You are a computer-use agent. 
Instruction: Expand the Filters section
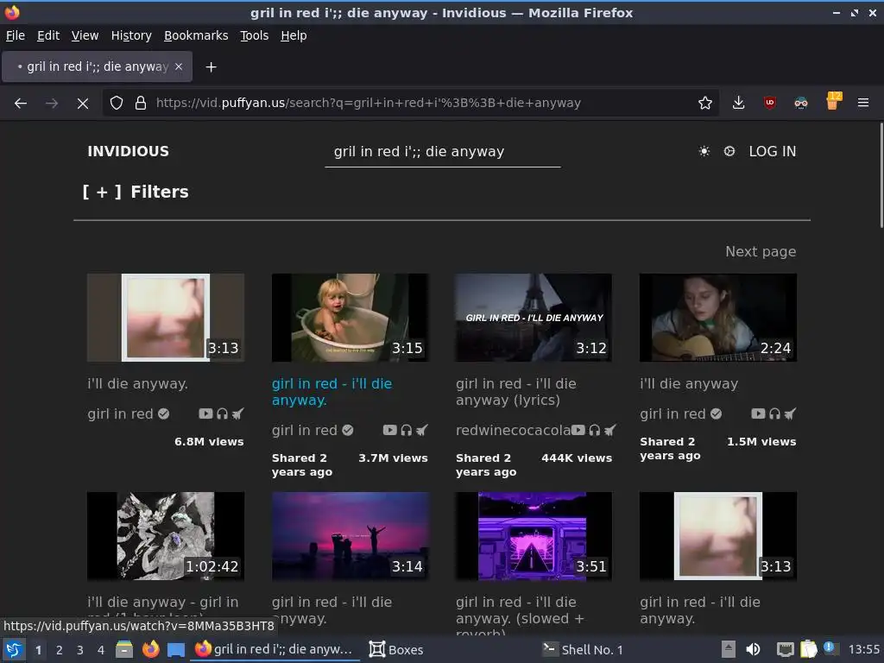click(136, 192)
